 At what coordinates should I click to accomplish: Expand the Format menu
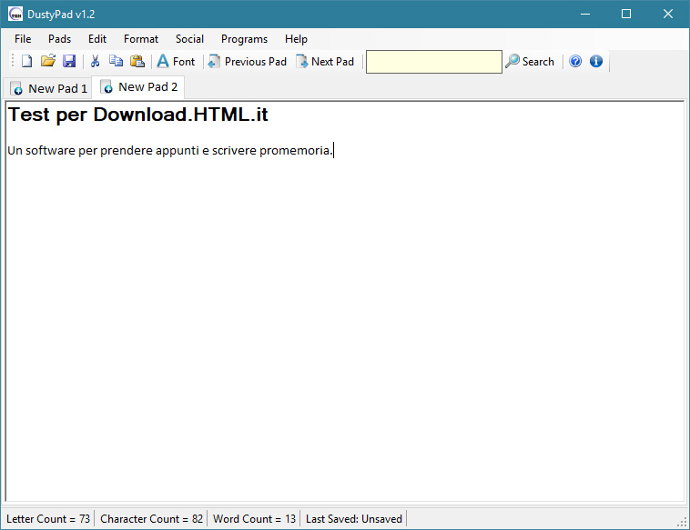[141, 39]
